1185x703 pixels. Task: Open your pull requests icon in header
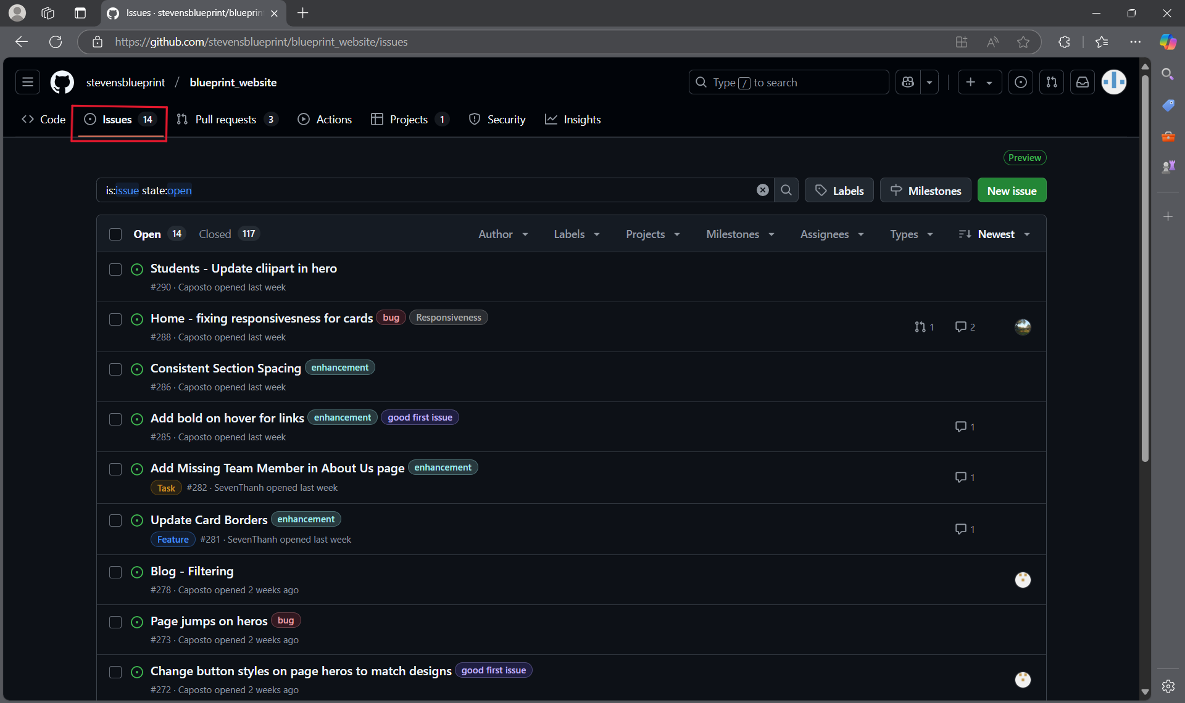pos(1052,82)
